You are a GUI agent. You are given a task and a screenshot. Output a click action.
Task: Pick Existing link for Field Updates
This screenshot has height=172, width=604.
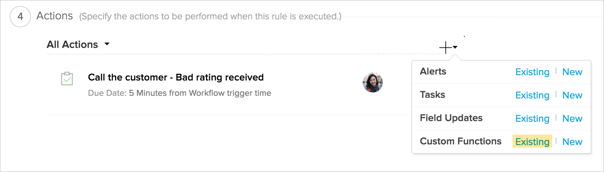click(x=532, y=118)
